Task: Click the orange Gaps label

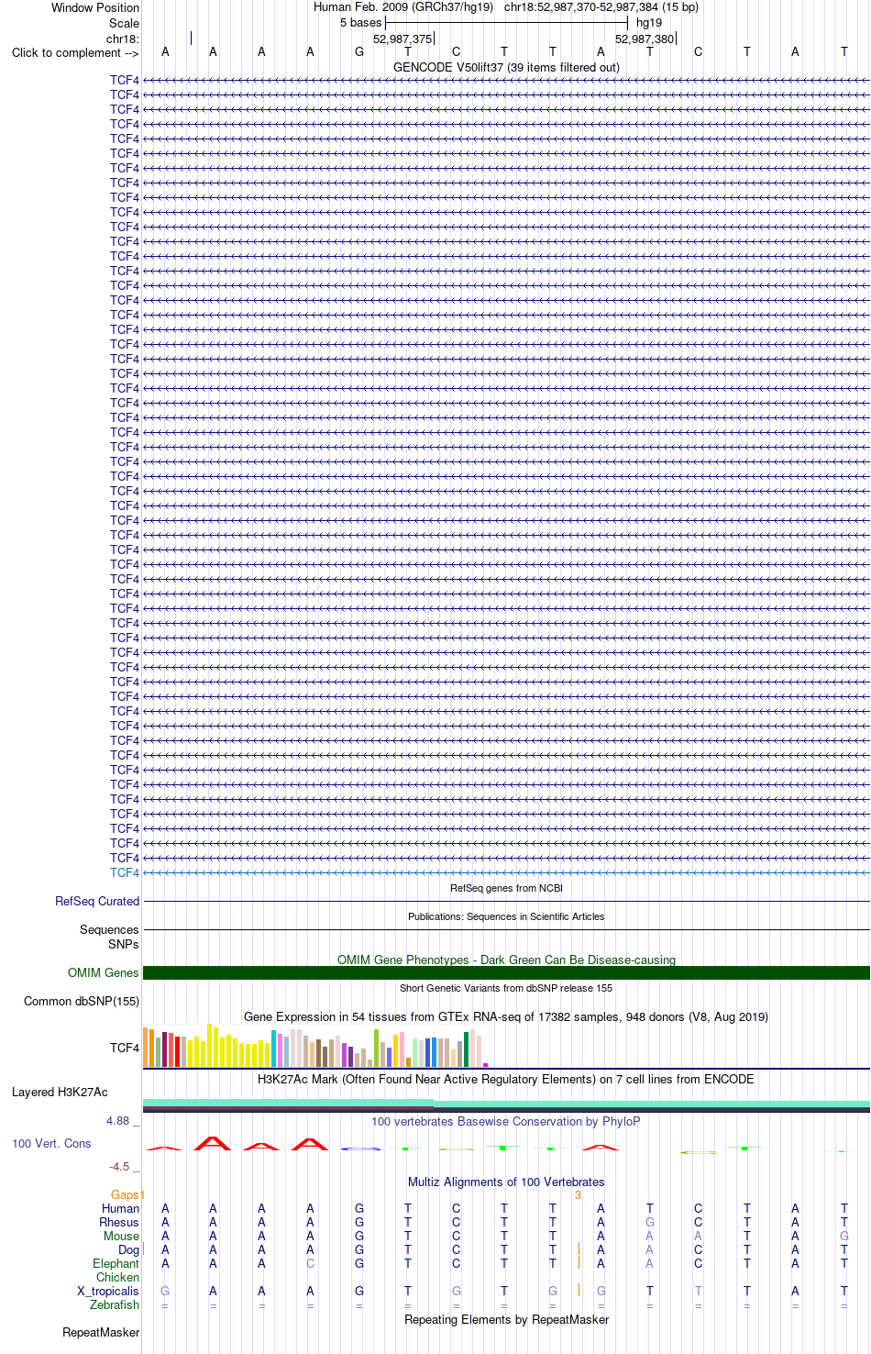Action: 125,1194
